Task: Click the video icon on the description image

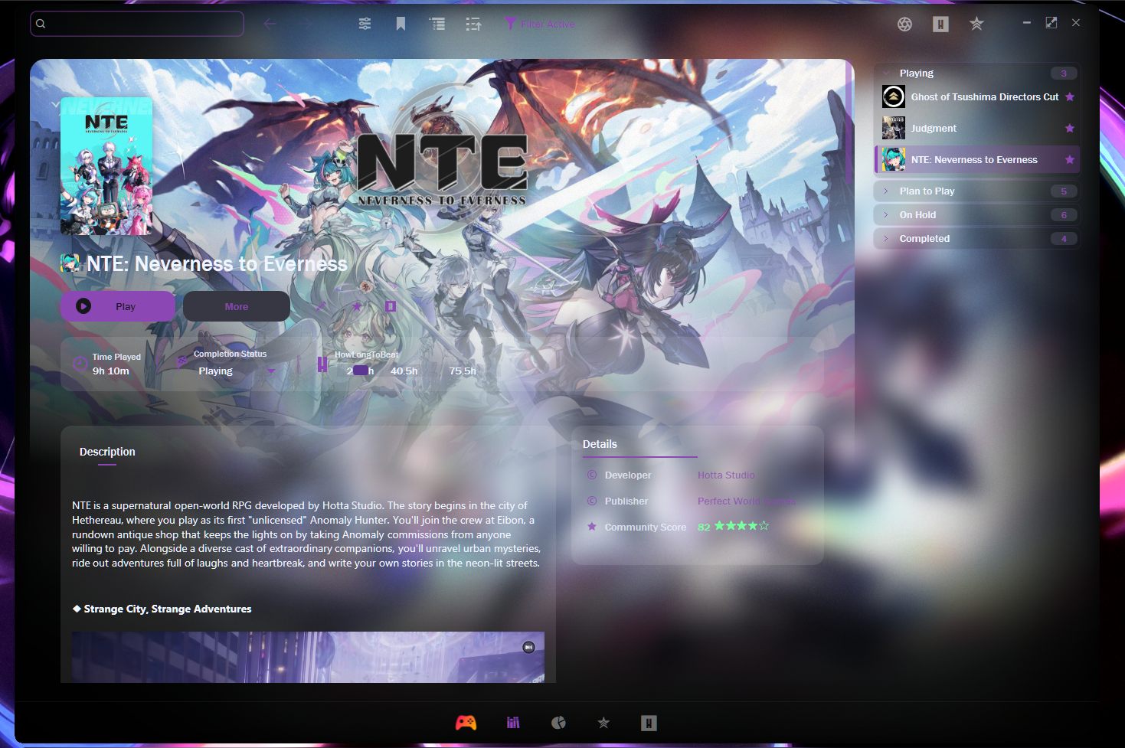Action: (528, 647)
